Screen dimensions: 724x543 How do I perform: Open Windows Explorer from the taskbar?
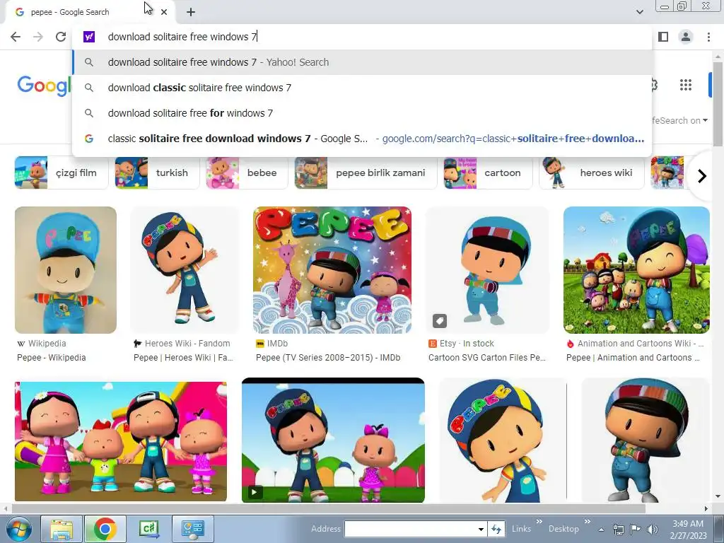click(x=62, y=529)
